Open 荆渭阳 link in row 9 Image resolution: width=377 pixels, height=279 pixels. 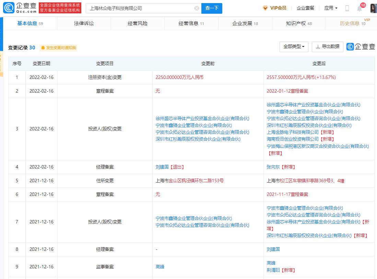(273, 270)
